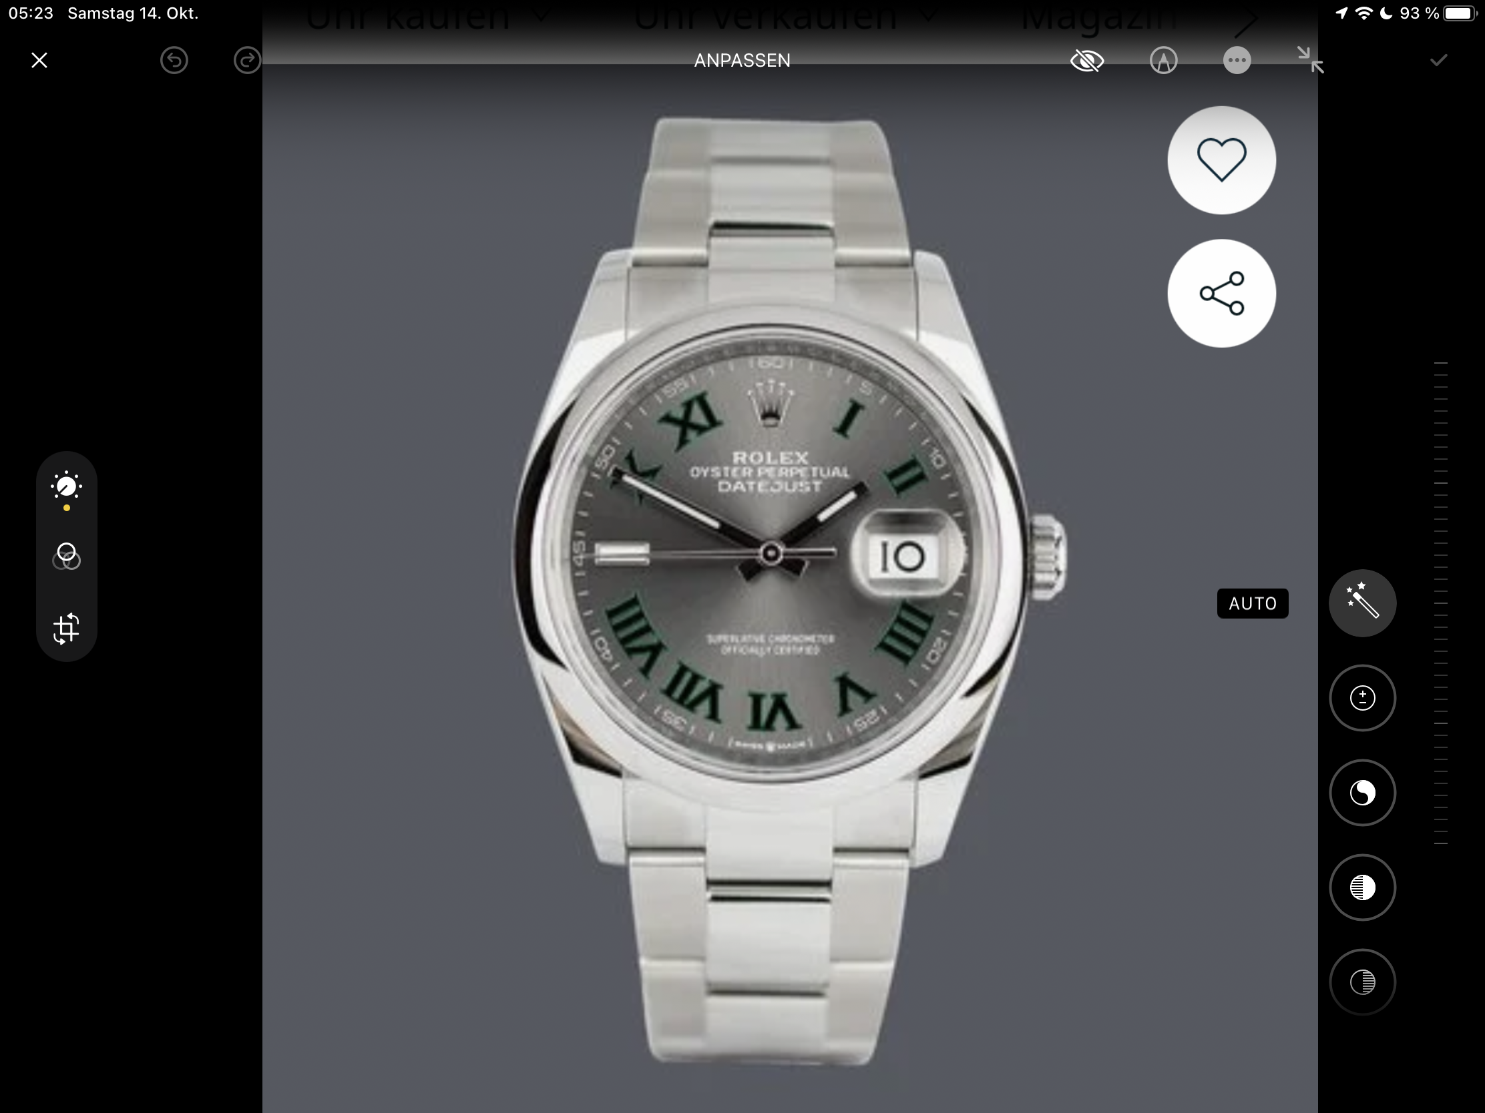The image size is (1485, 1113).
Task: Open the Crop and rotate tool
Action: [x=67, y=629]
